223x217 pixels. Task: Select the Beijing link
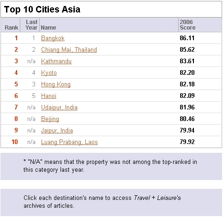(50, 119)
